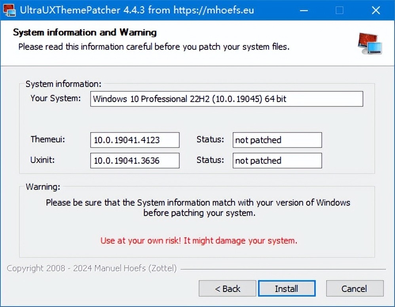The image size is (395, 307).
Task: Click the 'Warning:' group label
Action: pos(43,186)
